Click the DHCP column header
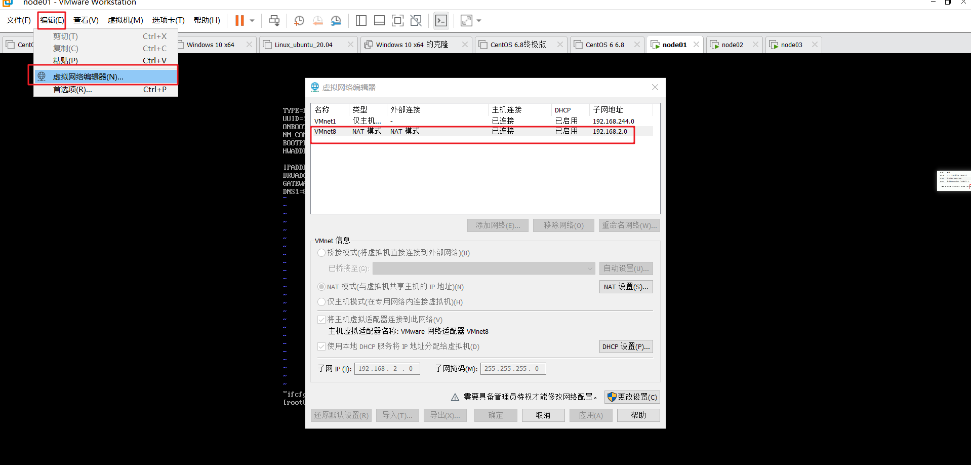Image resolution: width=971 pixels, height=465 pixels. coord(570,110)
